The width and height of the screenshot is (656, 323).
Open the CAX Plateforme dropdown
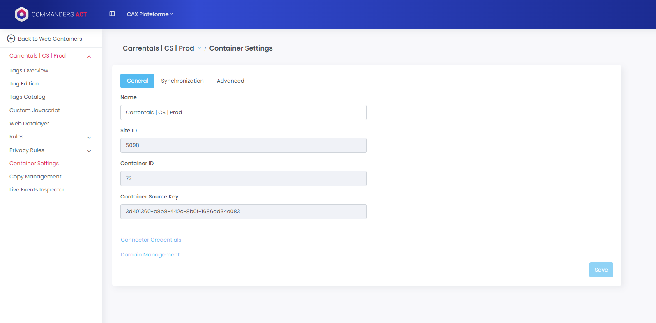point(150,14)
